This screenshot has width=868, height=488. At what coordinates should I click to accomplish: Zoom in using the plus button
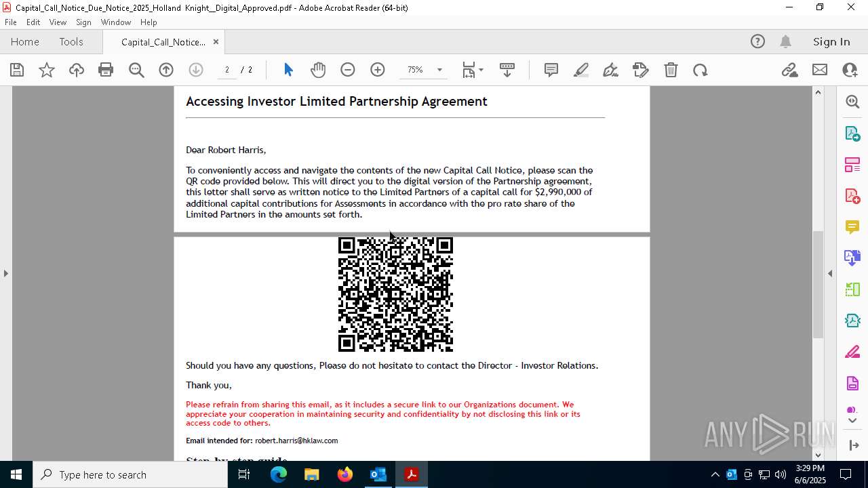pyautogui.click(x=378, y=70)
